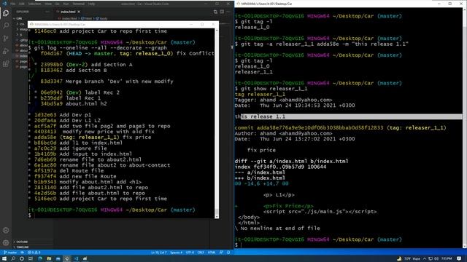Click Spaces: 4 indentation status item
467x262 pixels.
(x=176, y=253)
